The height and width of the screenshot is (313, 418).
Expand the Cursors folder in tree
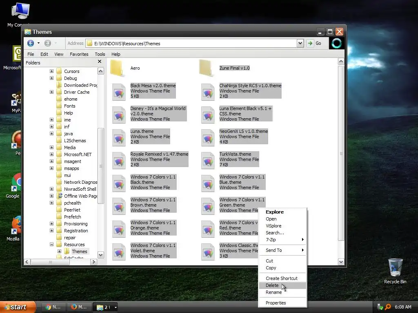(x=51, y=71)
